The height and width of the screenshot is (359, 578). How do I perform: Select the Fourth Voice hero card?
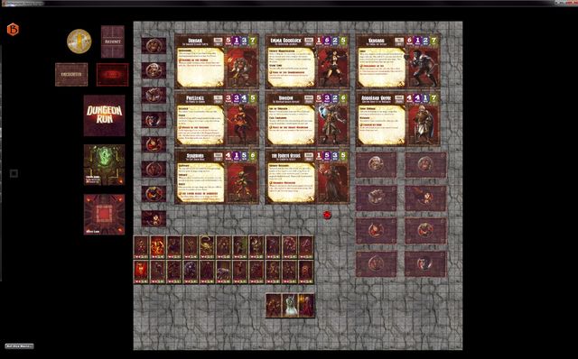(x=307, y=177)
